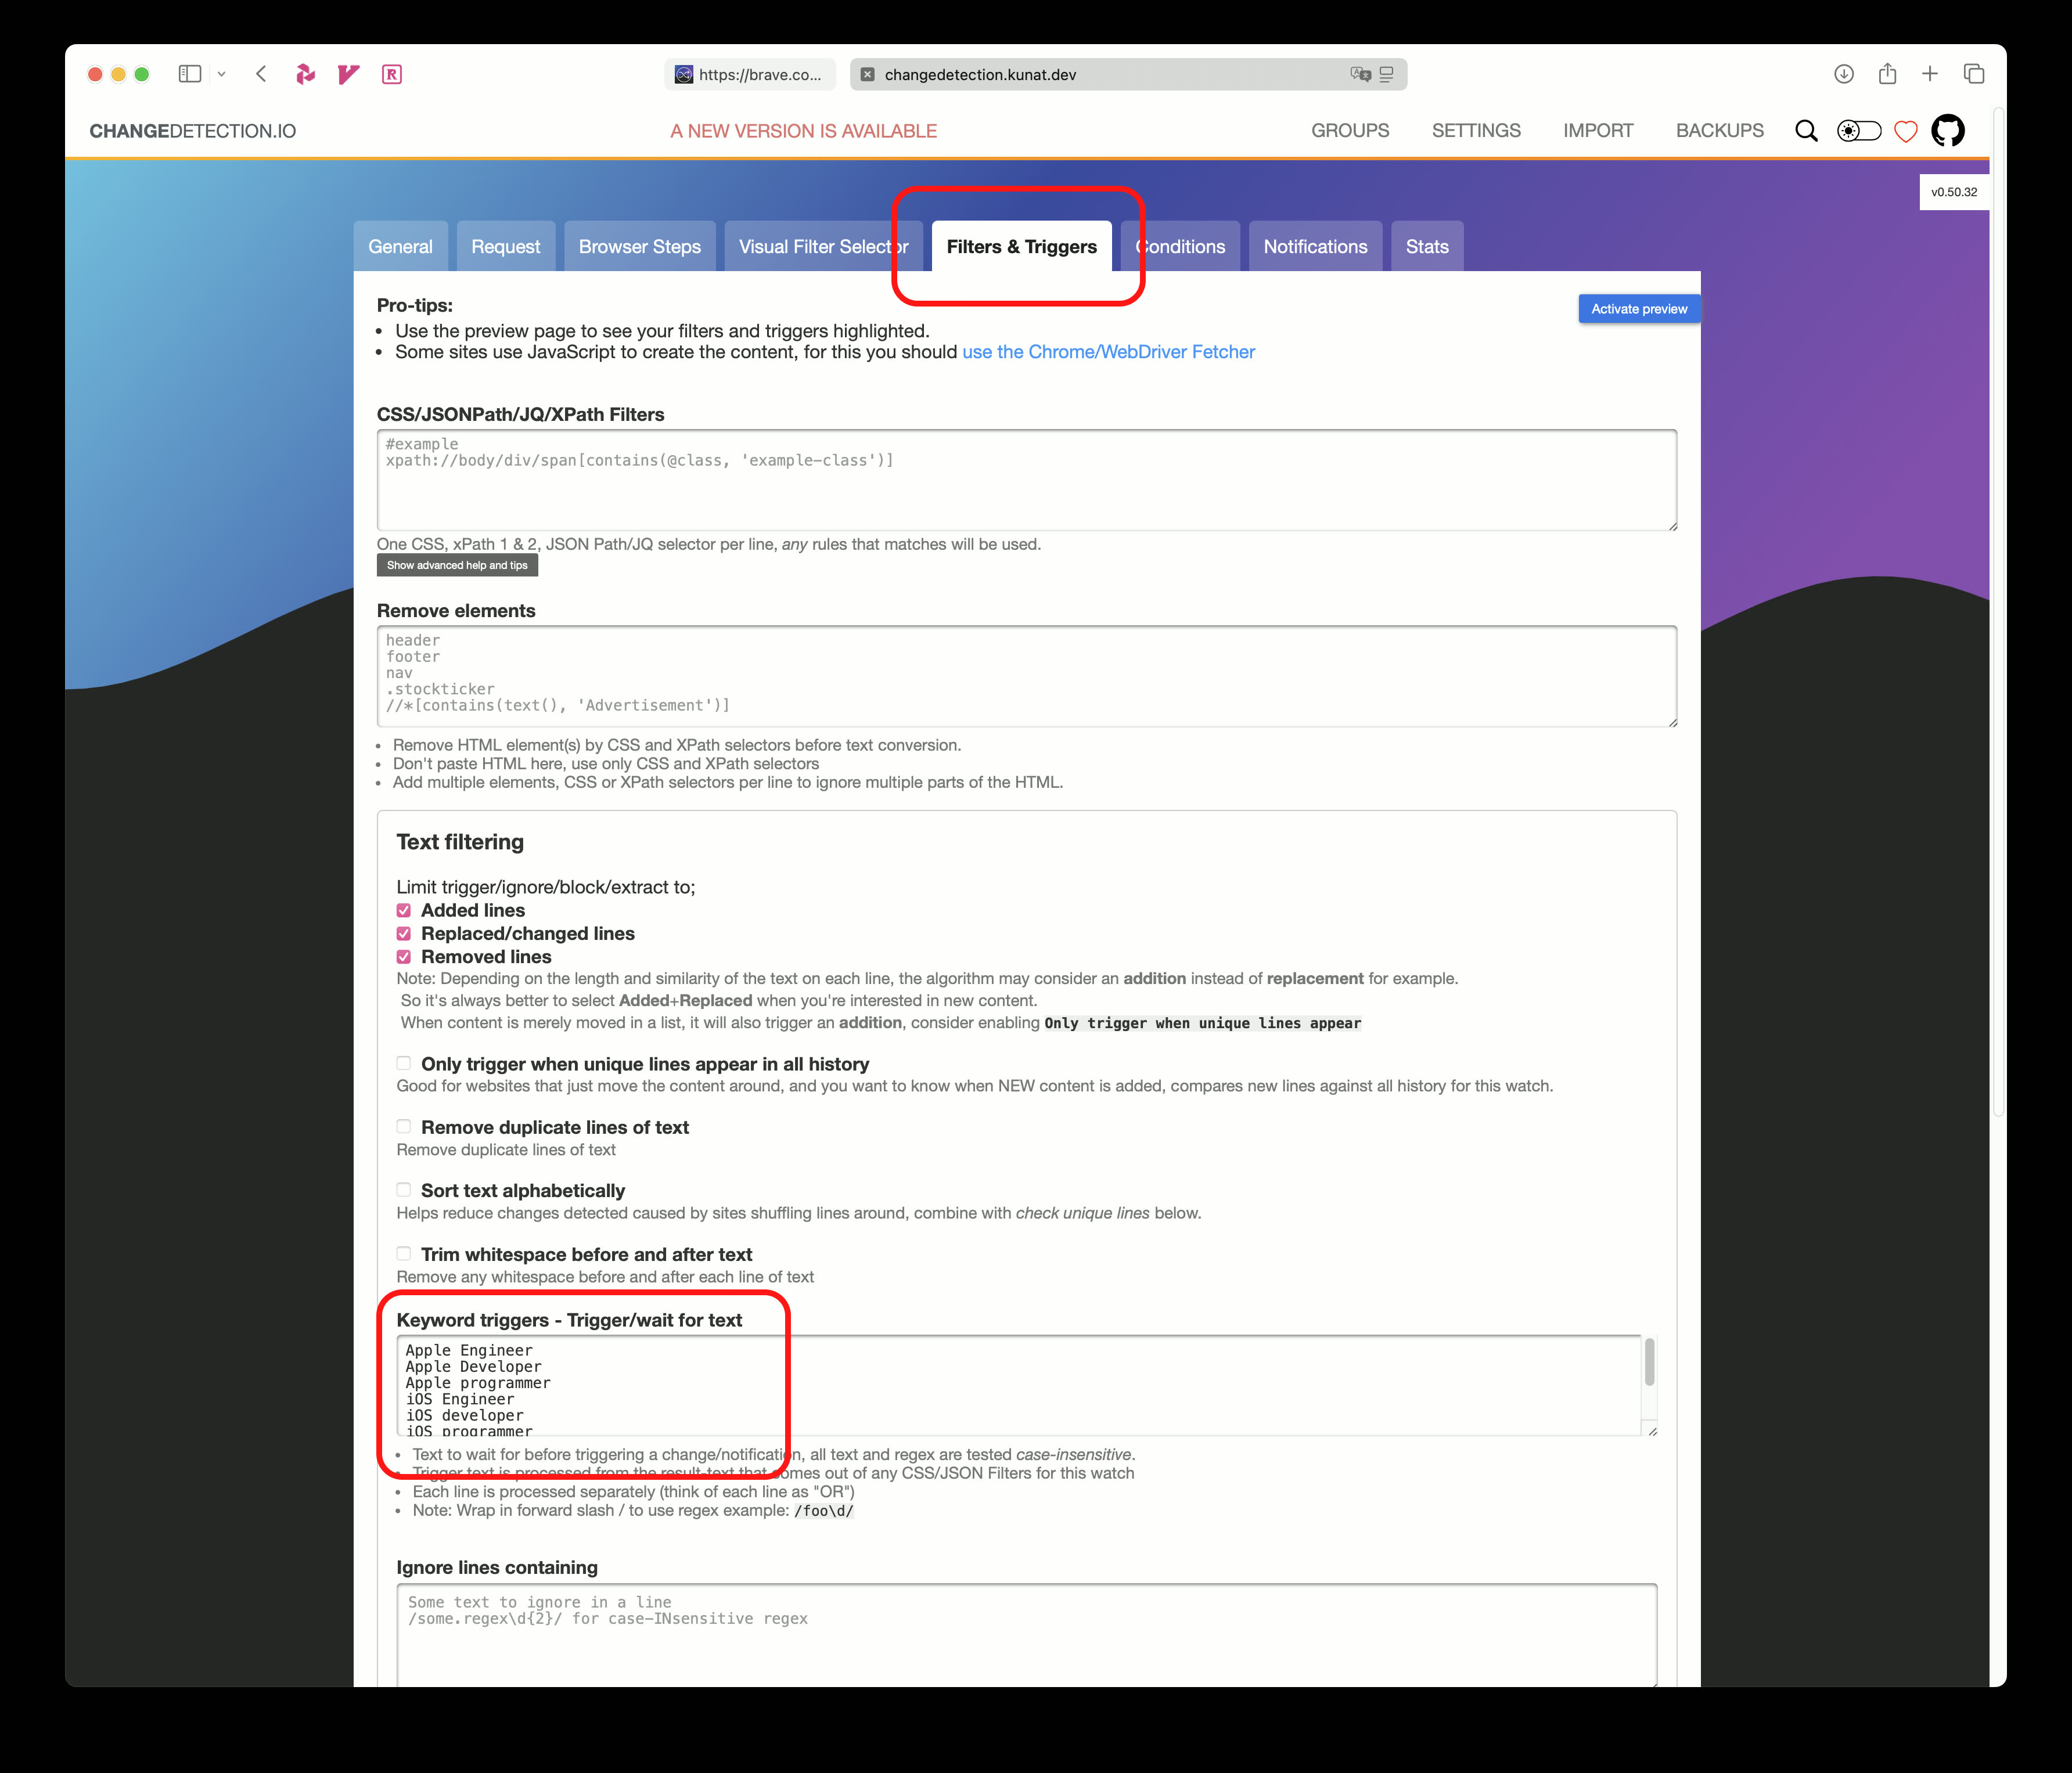Click Safari downloads icon
The width and height of the screenshot is (2072, 1773).
(x=1844, y=74)
